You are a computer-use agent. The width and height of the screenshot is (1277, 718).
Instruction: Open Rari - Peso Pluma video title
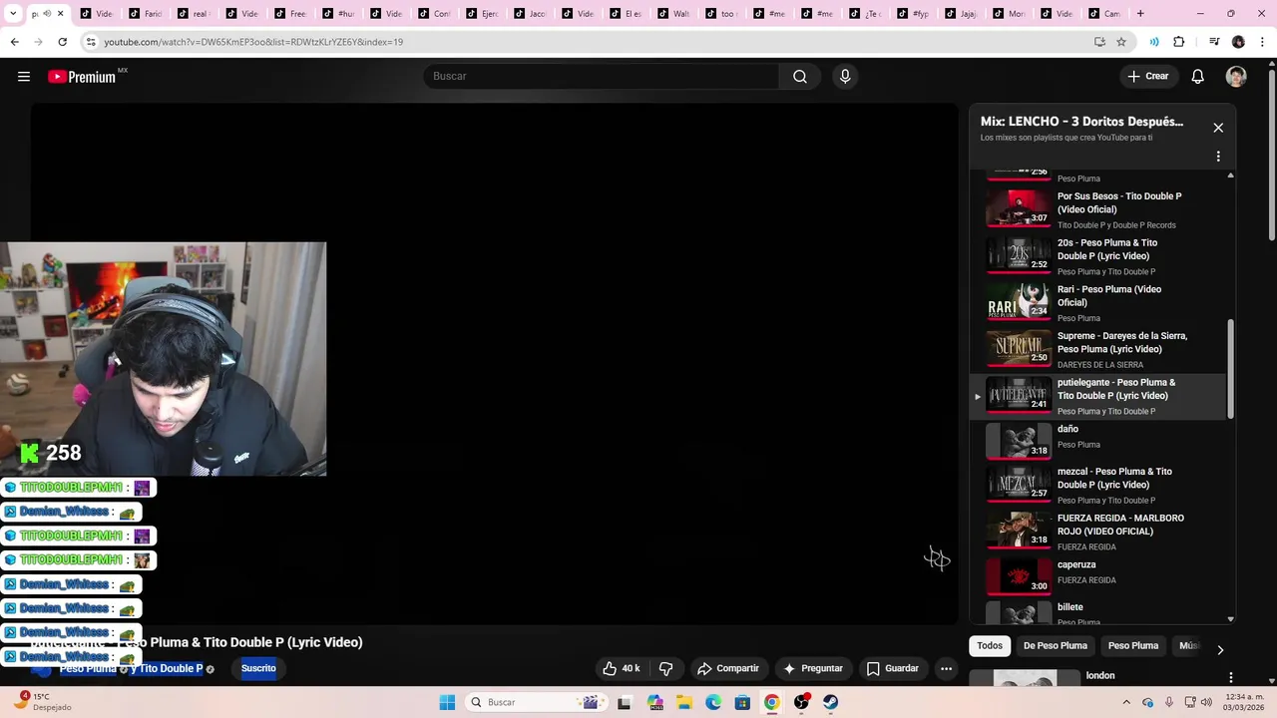pos(1109,296)
